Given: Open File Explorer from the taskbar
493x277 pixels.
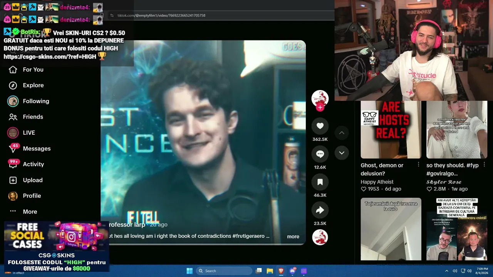Looking at the screenshot, I should [270, 271].
